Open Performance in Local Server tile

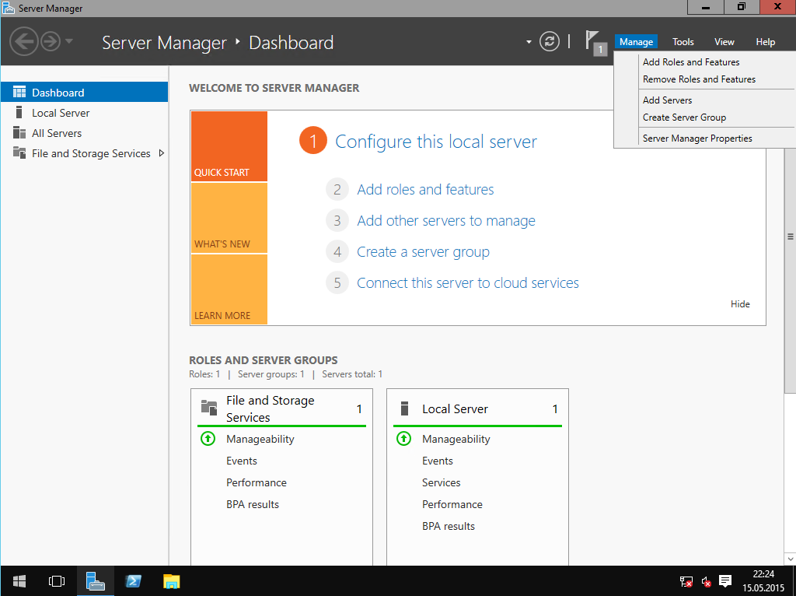pos(452,504)
